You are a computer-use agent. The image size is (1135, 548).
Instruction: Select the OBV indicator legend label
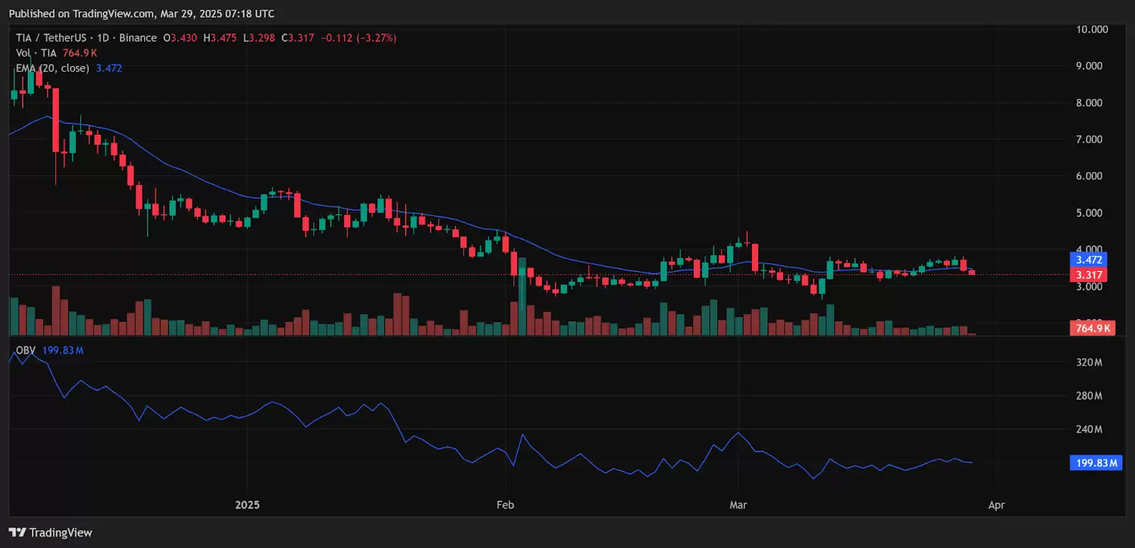click(x=26, y=350)
